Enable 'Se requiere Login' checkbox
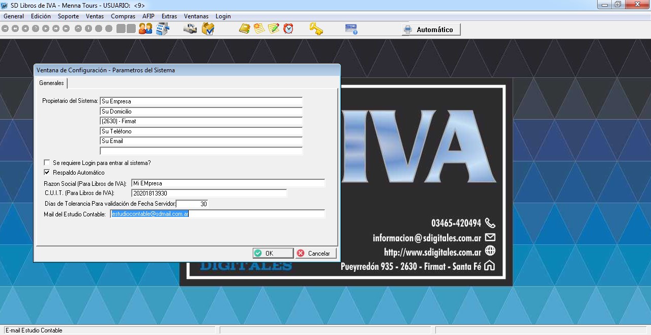Viewport: 651px width, 335px height. coord(47,163)
